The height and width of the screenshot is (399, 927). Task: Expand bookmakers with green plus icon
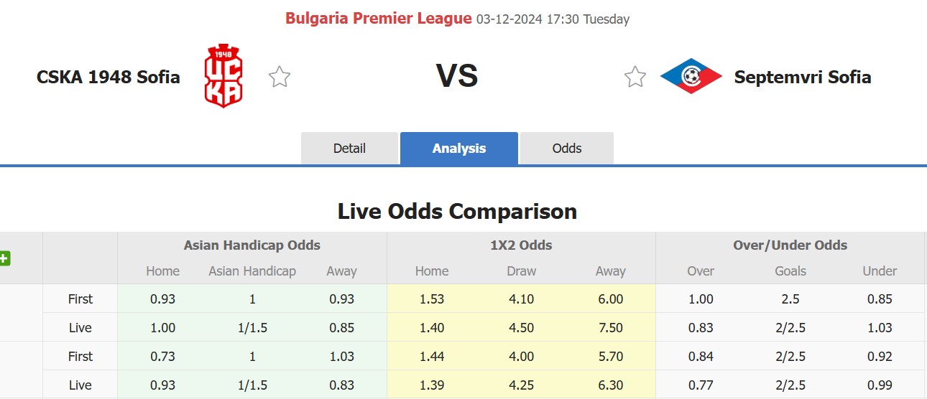pos(4,258)
